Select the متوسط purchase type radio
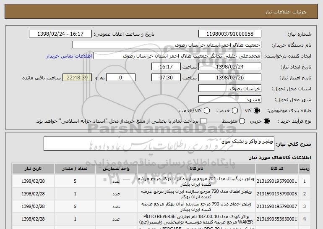Screen dimensions: 323x229 click(242, 121)
